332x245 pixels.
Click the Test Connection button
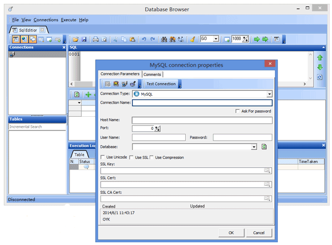161,84
